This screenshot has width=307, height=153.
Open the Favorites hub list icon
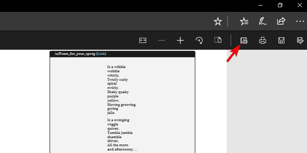(x=244, y=21)
